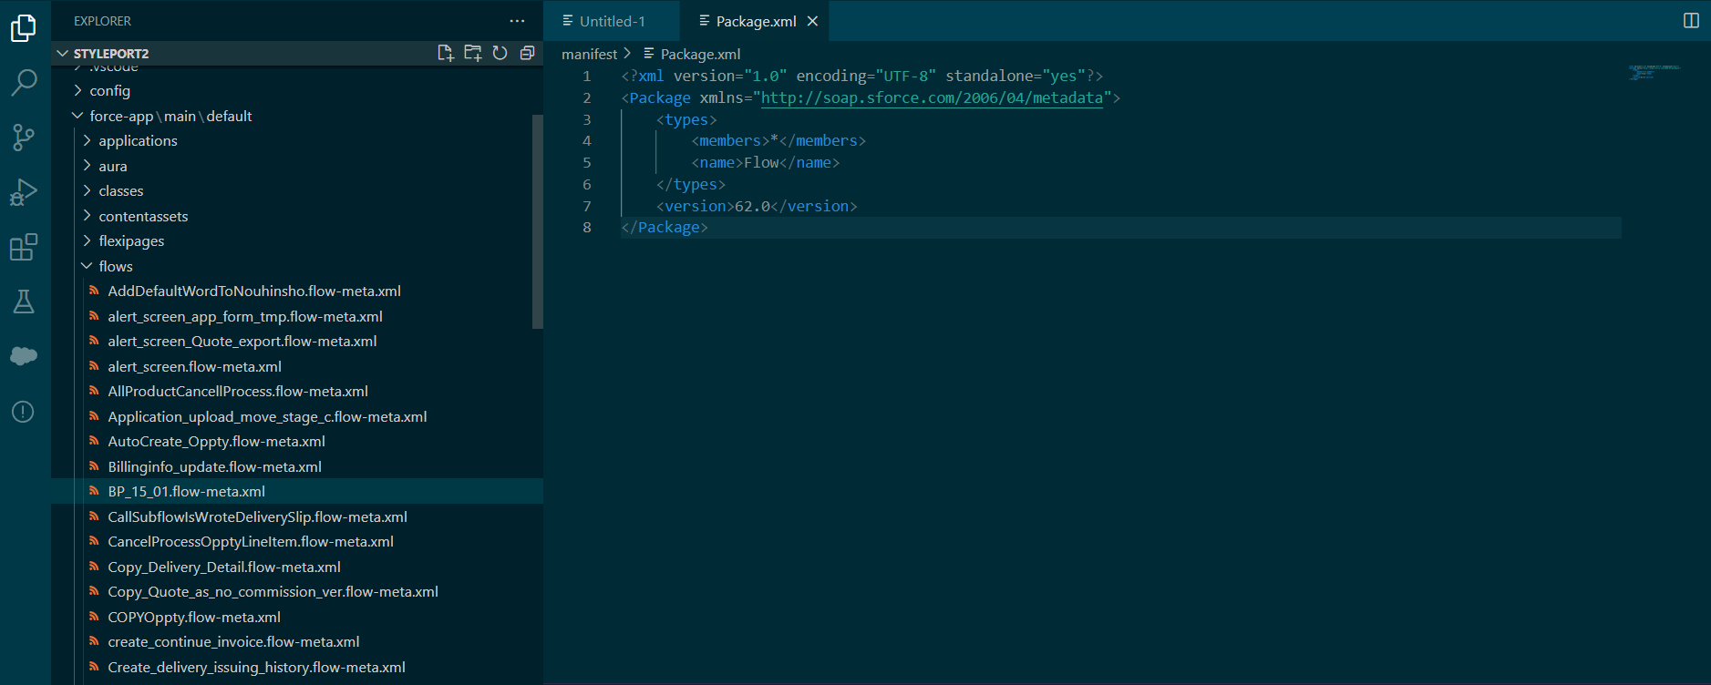Open Copy_Quote_as_no_commission_ver.flow-meta.xml

pyautogui.click(x=297, y=592)
